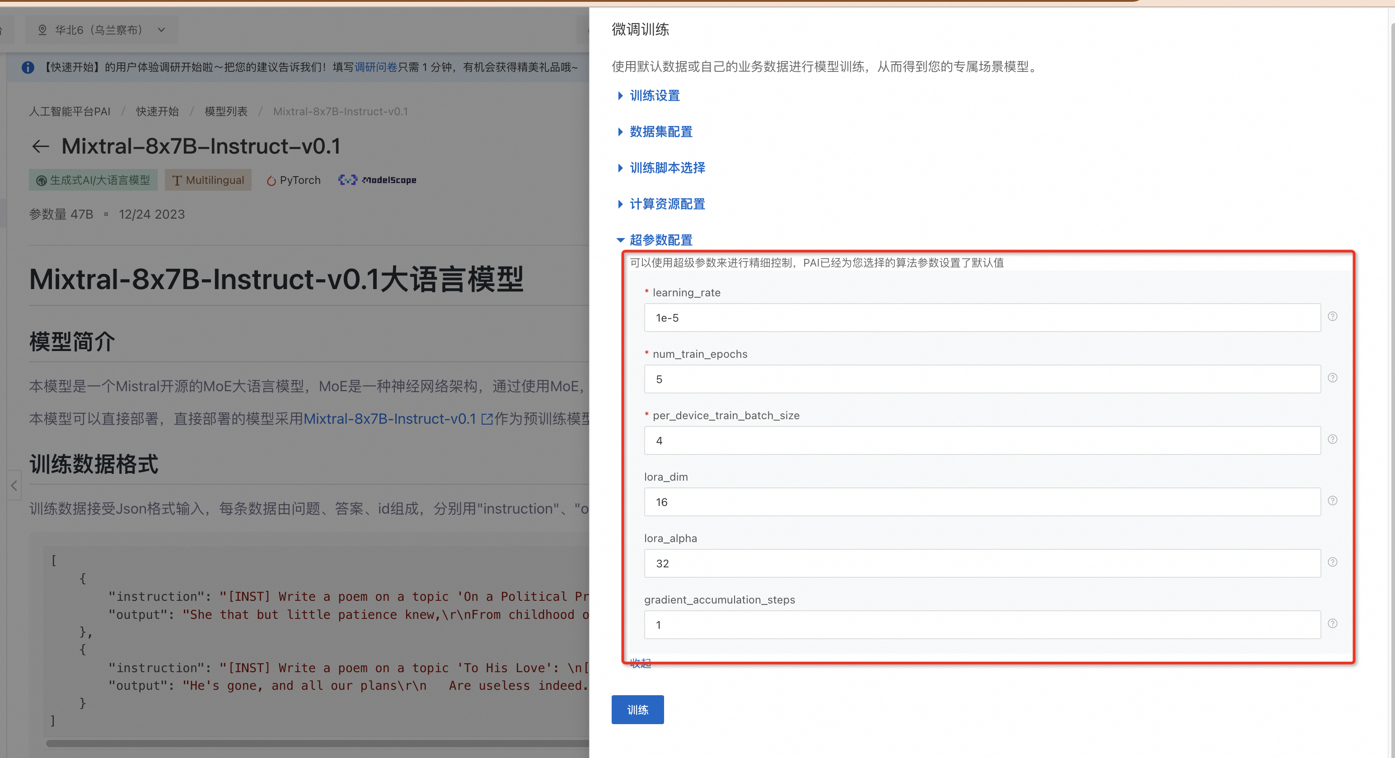The image size is (1395, 758).
Task: Click the 收起 collapse link
Action: click(x=640, y=664)
